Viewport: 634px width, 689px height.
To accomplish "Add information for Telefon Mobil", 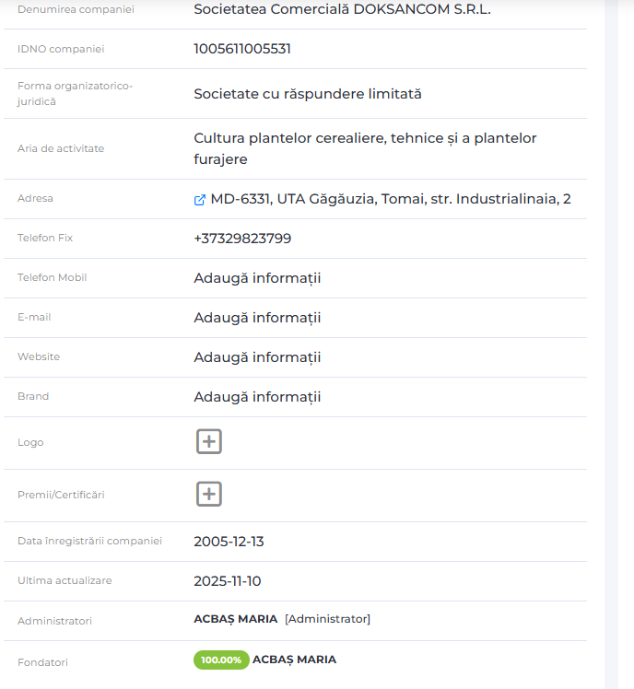I will [257, 278].
